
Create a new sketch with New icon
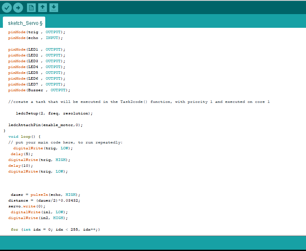(31, 8)
